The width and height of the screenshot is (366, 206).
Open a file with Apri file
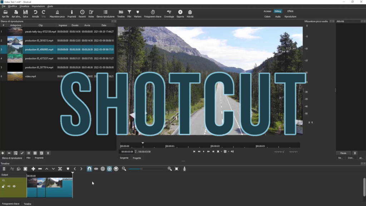point(5,14)
